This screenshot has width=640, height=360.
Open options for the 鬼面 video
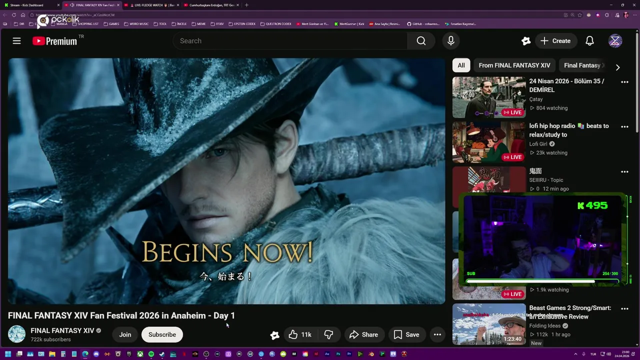(624, 171)
